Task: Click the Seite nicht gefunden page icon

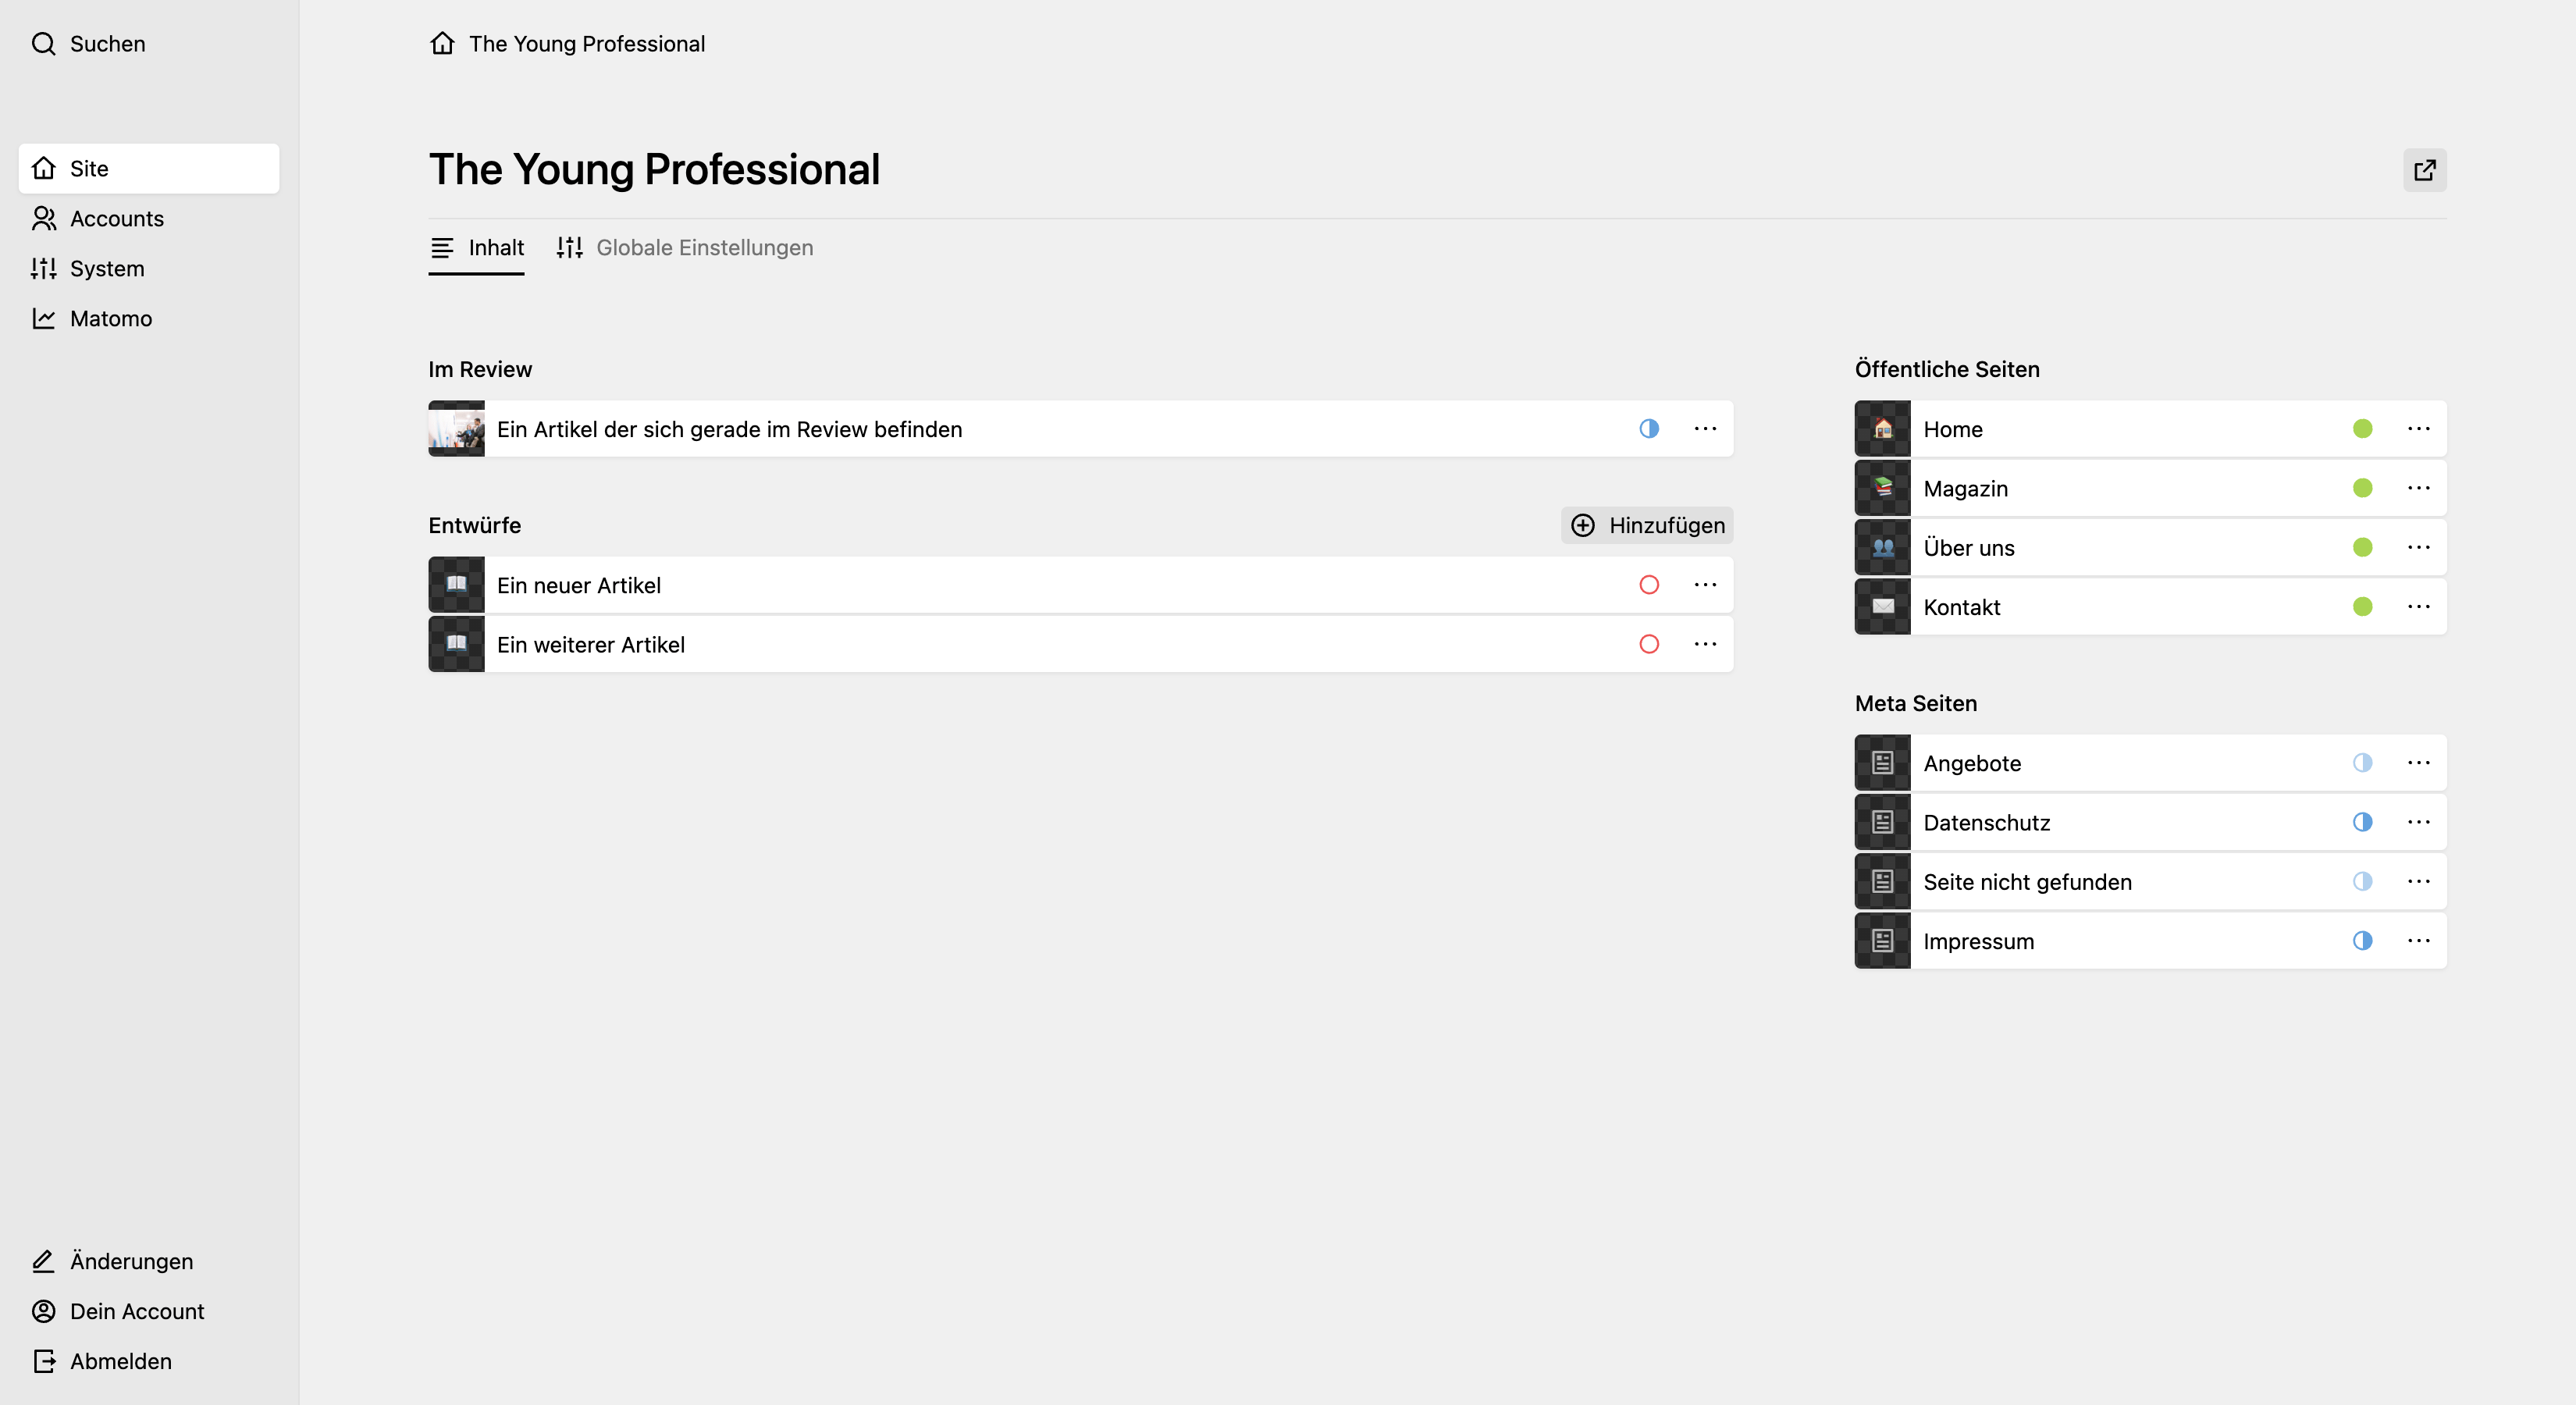Action: [x=1883, y=881]
